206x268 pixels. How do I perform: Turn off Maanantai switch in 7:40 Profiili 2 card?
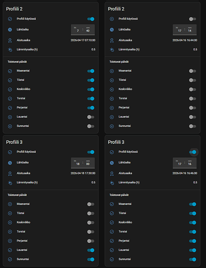coord(91,71)
